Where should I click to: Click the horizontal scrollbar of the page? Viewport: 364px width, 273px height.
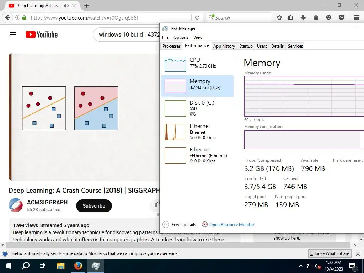178,245
